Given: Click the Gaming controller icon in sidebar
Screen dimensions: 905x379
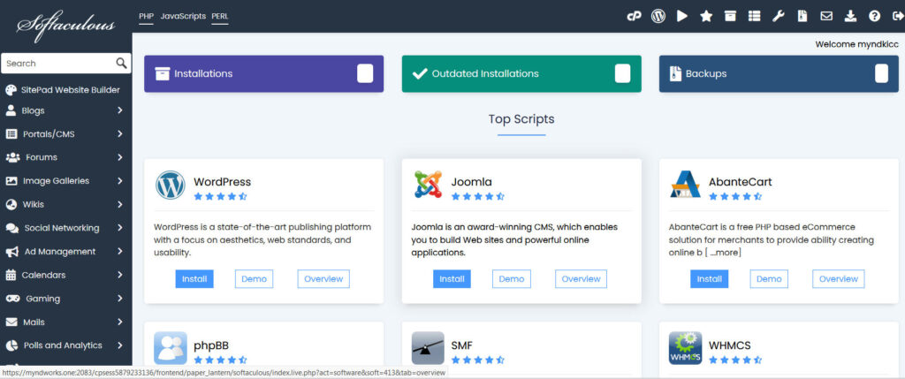Looking at the screenshot, I should pos(12,299).
